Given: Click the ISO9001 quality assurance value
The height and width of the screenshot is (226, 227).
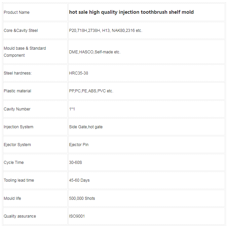Looking at the screenshot, I should pos(77,216).
